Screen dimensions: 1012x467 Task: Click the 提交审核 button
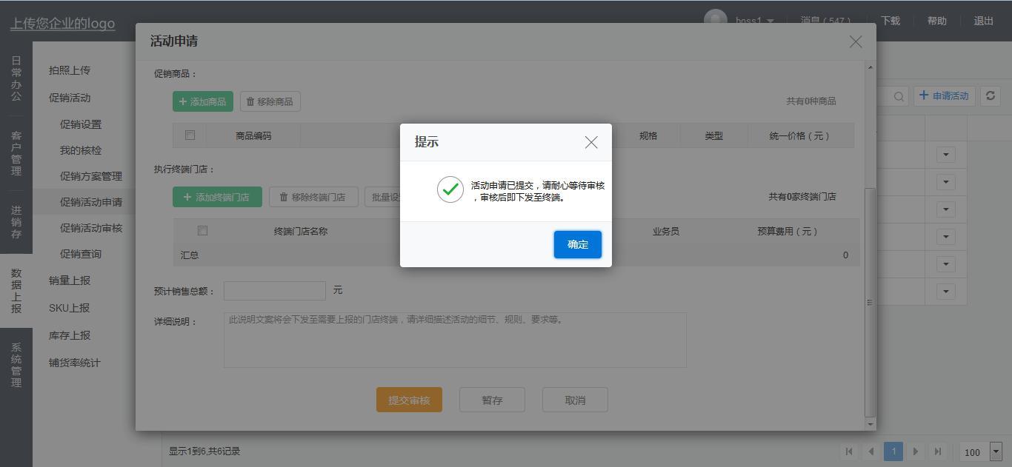[x=409, y=400]
